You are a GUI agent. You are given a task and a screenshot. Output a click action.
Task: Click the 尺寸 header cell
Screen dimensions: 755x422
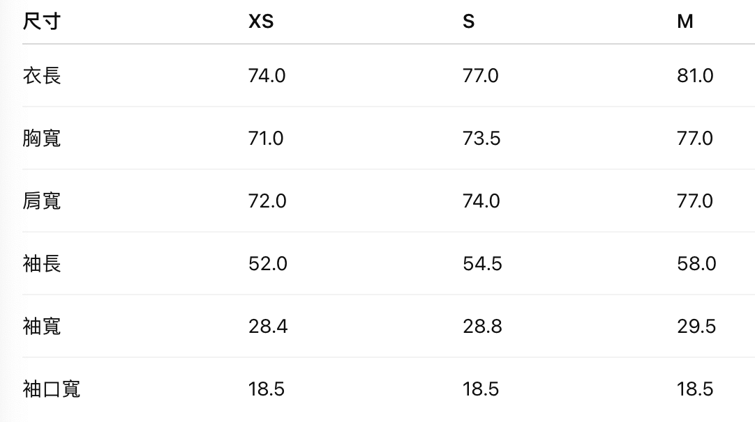[x=41, y=22]
